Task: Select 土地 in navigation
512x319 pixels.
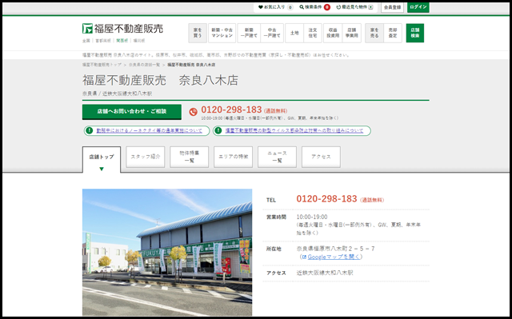Action: pyautogui.click(x=294, y=33)
